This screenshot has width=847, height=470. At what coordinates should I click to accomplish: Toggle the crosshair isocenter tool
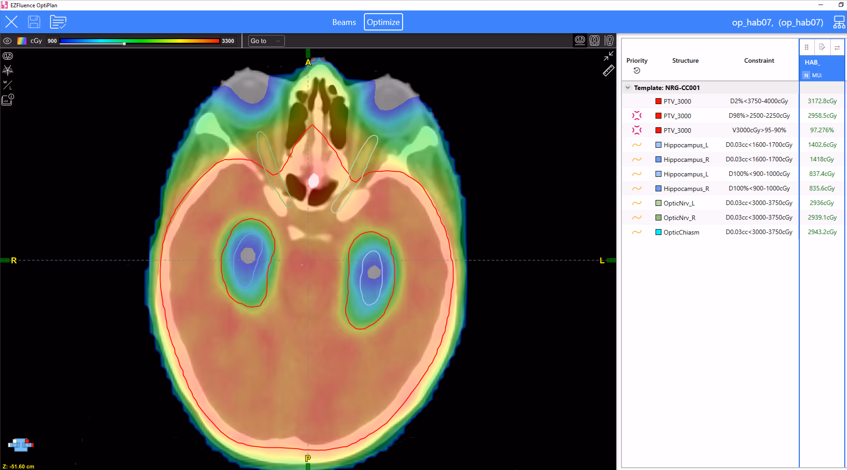[x=8, y=70]
